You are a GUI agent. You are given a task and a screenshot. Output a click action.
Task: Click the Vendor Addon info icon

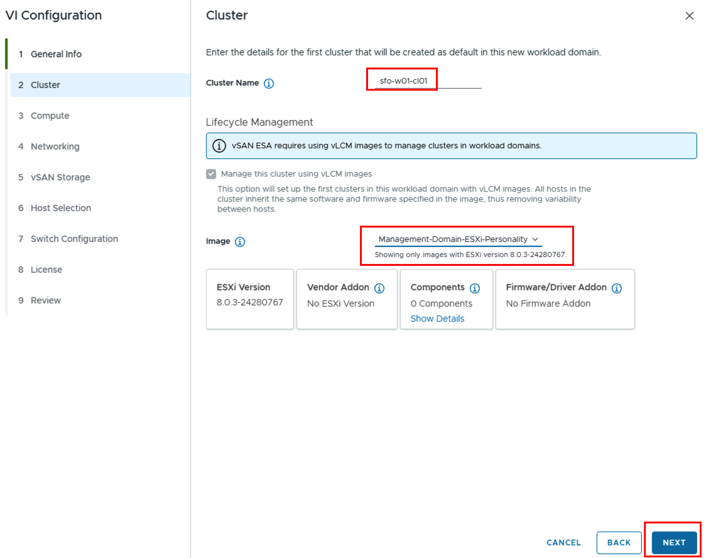380,288
